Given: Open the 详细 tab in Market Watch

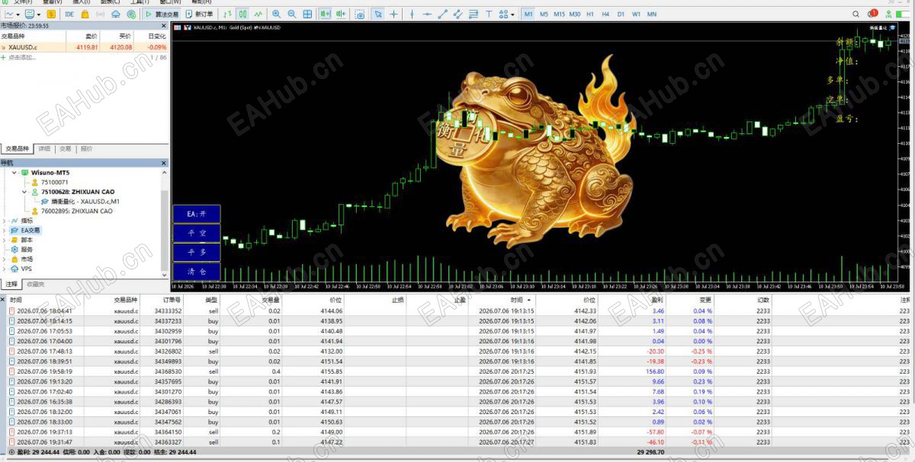Looking at the screenshot, I should tap(45, 149).
